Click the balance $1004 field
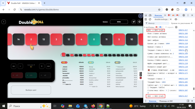 (119, 22)
